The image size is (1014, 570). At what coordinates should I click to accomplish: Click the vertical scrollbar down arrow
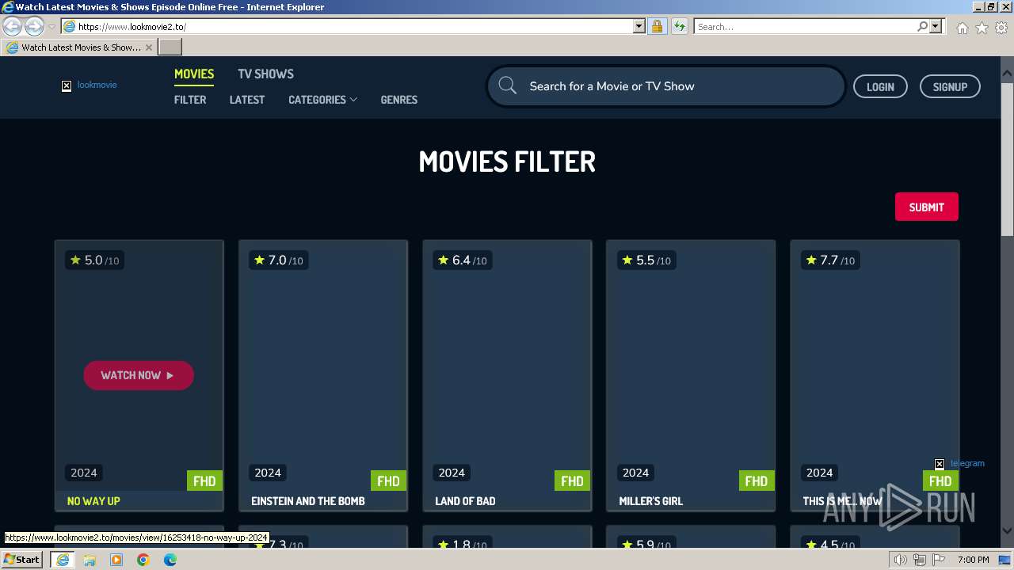[x=1008, y=532]
